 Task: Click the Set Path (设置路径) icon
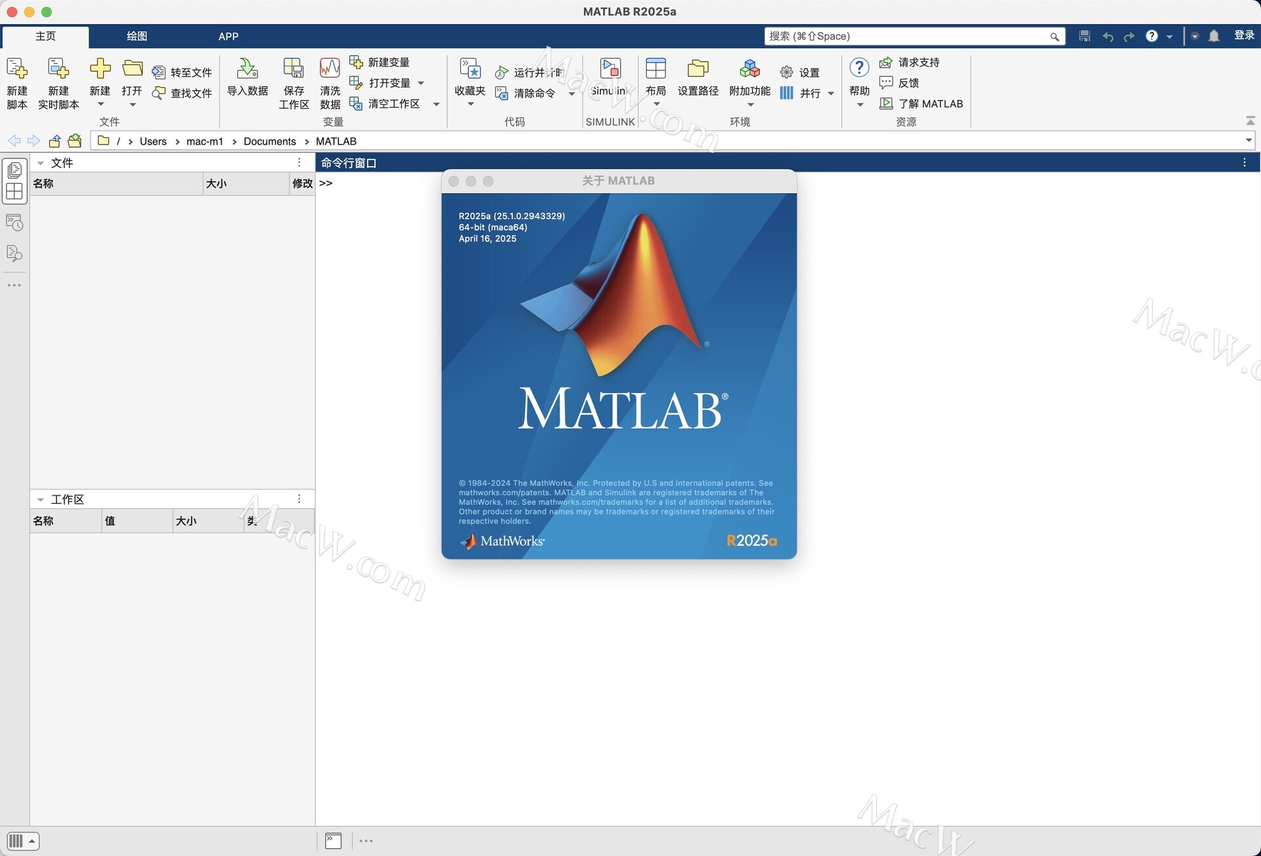[697, 69]
